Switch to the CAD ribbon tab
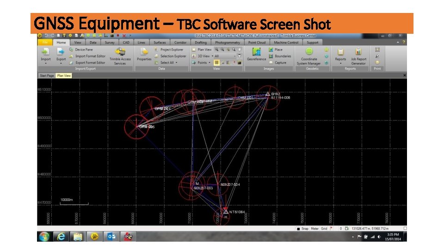The height and width of the screenshot is (250, 444). point(126,42)
